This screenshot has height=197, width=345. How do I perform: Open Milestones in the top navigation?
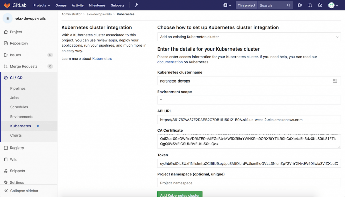[97, 5]
